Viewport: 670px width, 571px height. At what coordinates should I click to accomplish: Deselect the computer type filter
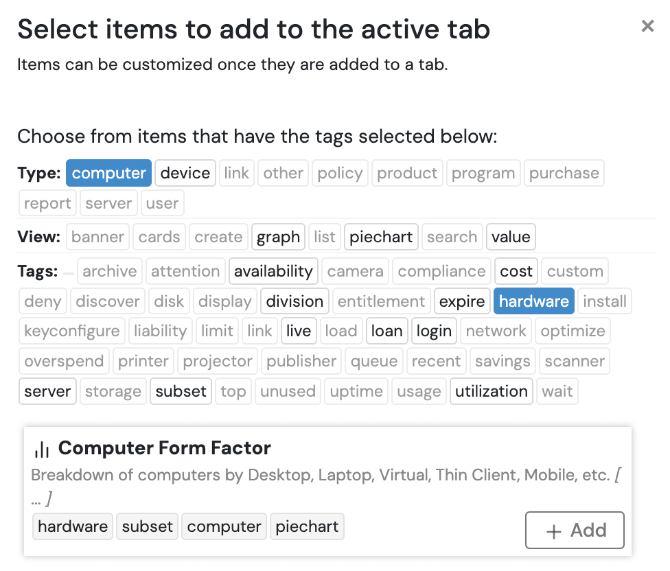click(108, 173)
